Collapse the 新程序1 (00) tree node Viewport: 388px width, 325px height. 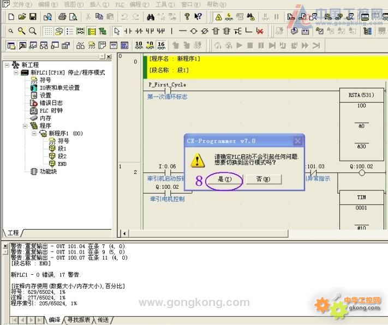click(34, 133)
